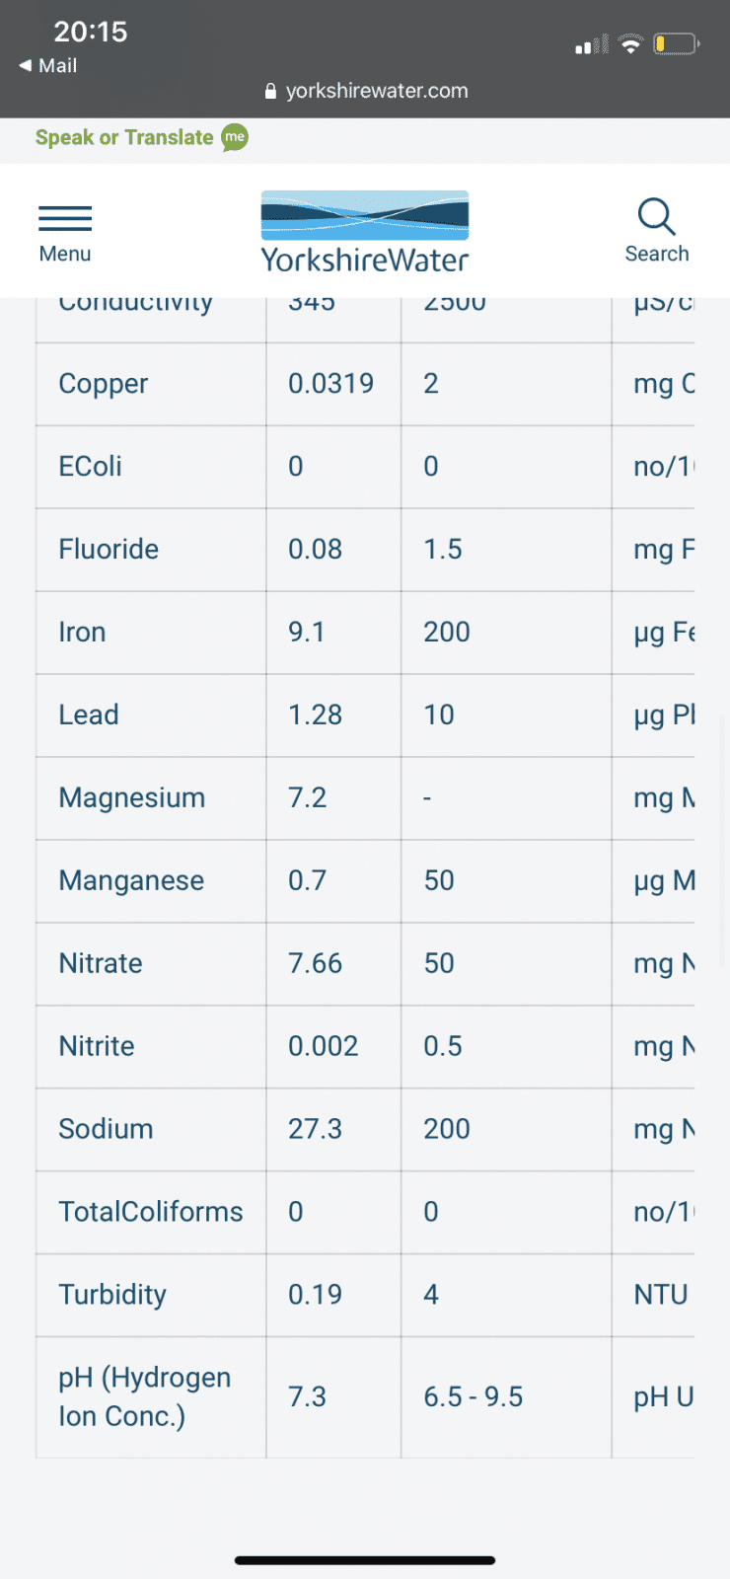This screenshot has width=730, height=1579.
Task: Tap the yorkshirewater.com address bar
Action: coord(366,91)
